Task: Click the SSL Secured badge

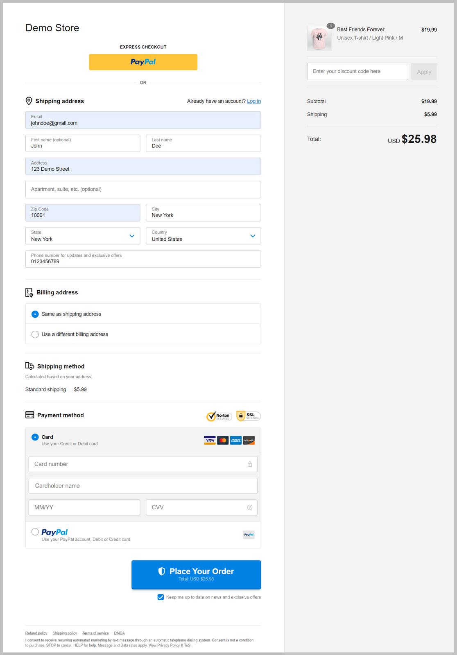Action: tap(249, 416)
